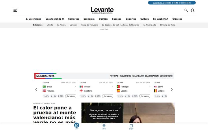This screenshot has width=208, height=130.
Task: Go to the Comarcas section
Action: pyautogui.click(x=74, y=19)
